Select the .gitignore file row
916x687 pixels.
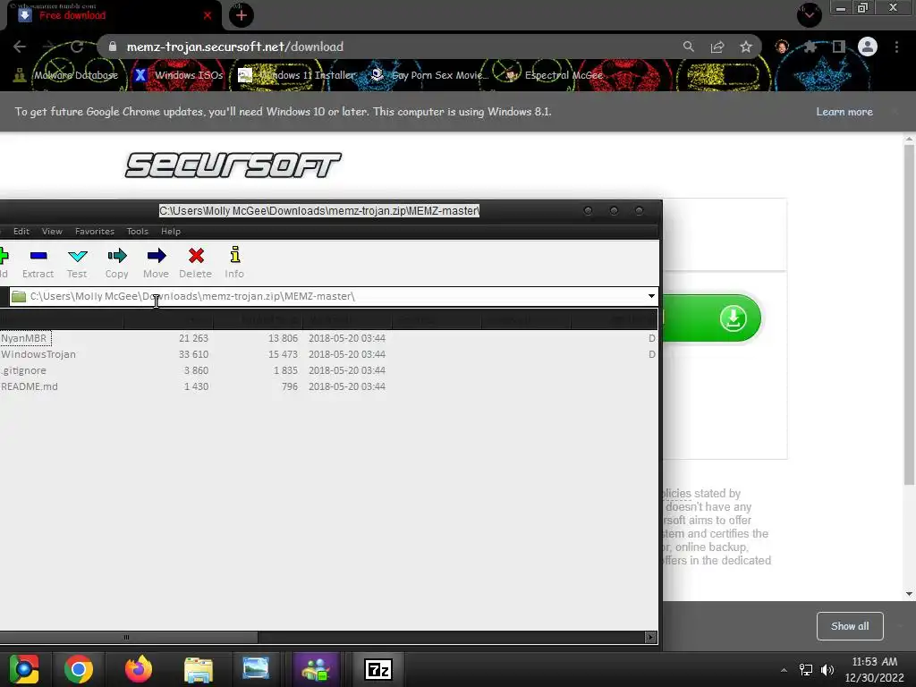click(328, 370)
